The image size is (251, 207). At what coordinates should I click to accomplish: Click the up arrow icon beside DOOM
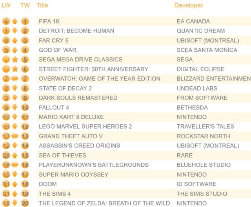coord(15,184)
